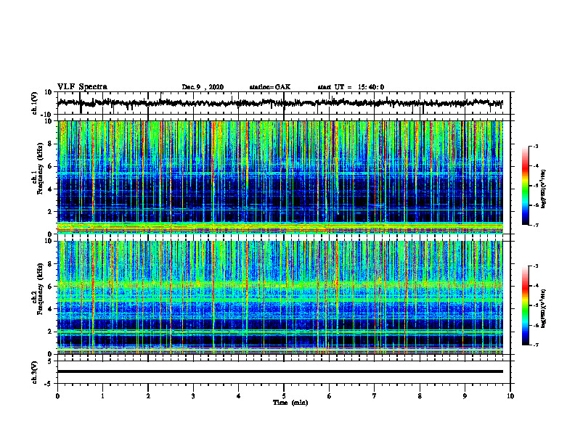Click the "-3" tick on ch.2 colorbar
This screenshot has height=444, width=575.
tap(536, 266)
